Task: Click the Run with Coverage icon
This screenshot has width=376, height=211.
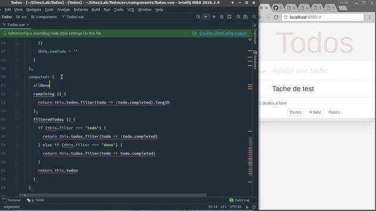Action: (x=229, y=17)
